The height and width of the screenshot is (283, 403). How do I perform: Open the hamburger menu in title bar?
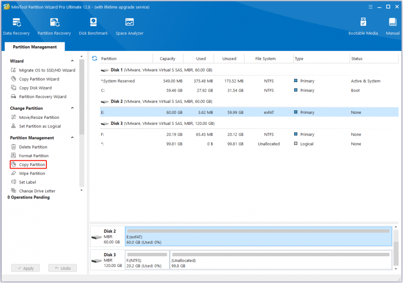pos(370,7)
